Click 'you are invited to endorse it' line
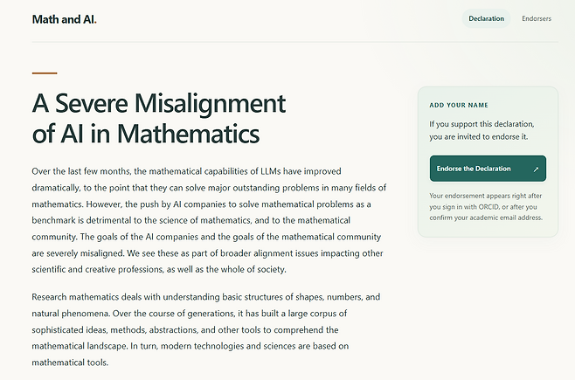The width and height of the screenshot is (575, 380). click(x=479, y=136)
